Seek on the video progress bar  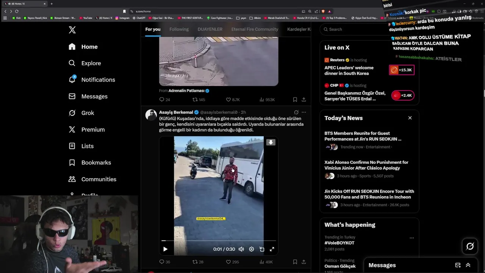coord(219,241)
